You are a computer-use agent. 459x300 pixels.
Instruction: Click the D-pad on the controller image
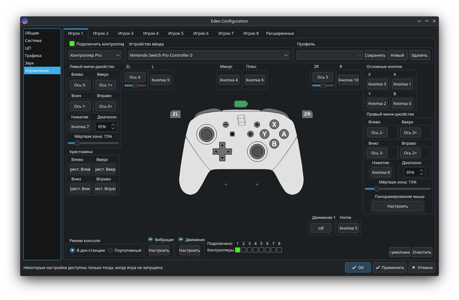(x=222, y=152)
